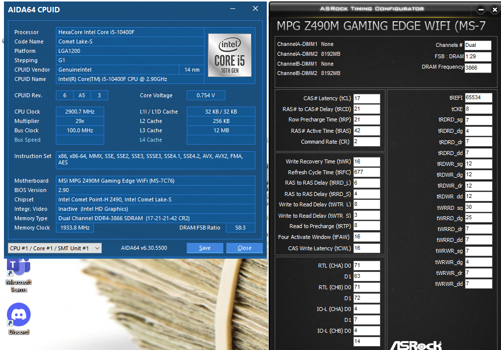Click the FSB : DRAM ratio field
This screenshot has height=350, width=501.
tap(478, 57)
